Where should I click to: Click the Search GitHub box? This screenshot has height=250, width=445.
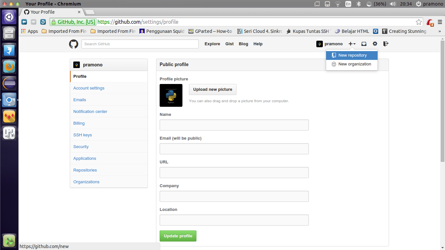click(140, 44)
